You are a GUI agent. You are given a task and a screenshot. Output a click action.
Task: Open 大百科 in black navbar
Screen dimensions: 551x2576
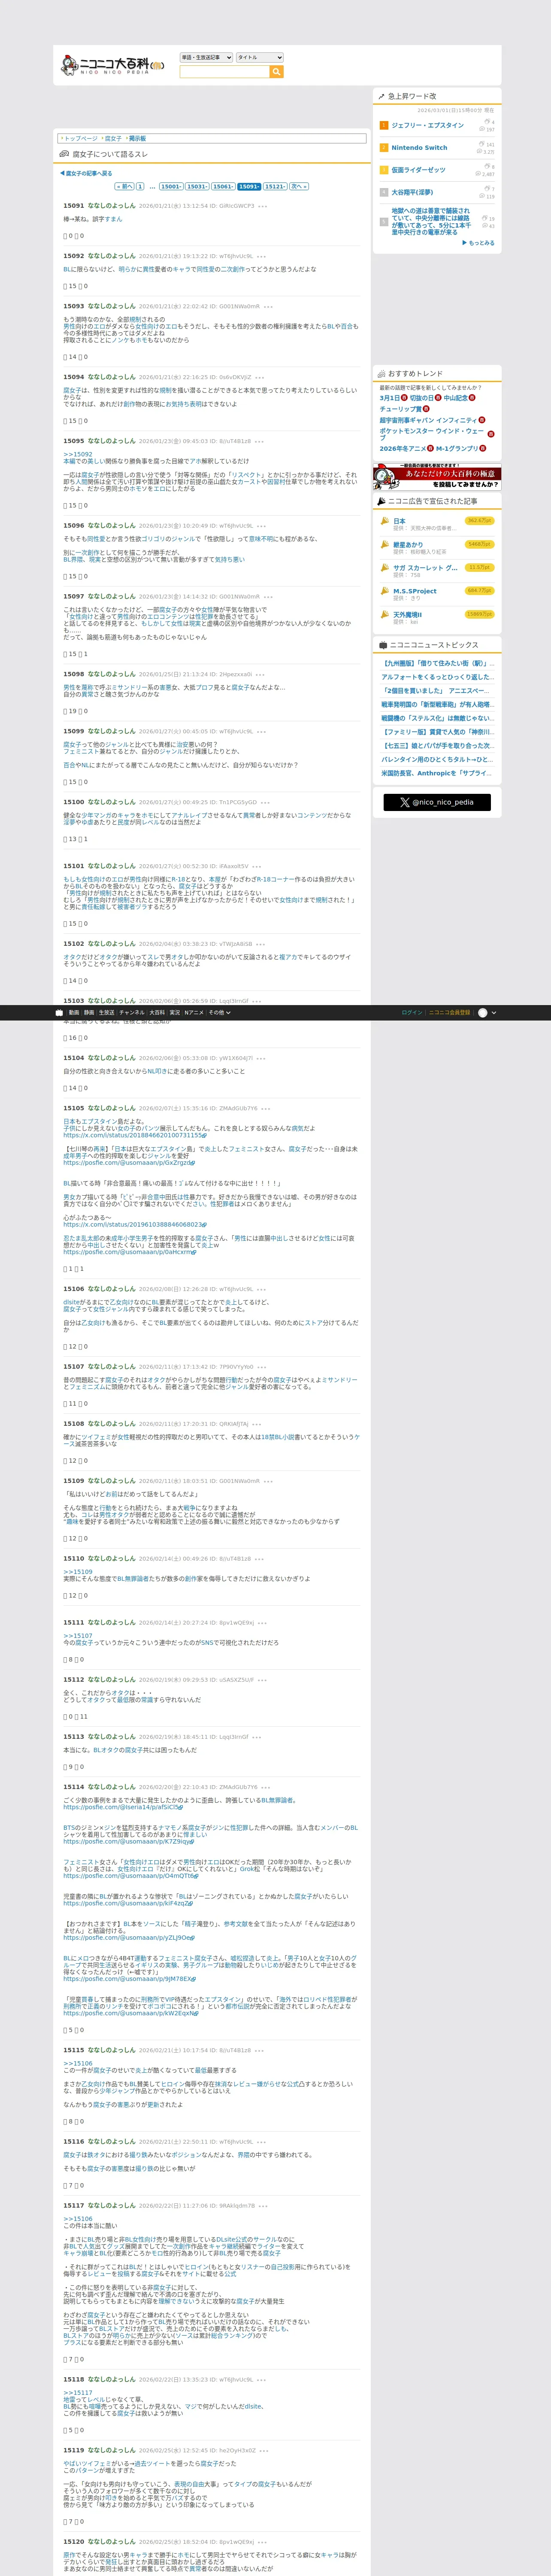[x=157, y=1012]
